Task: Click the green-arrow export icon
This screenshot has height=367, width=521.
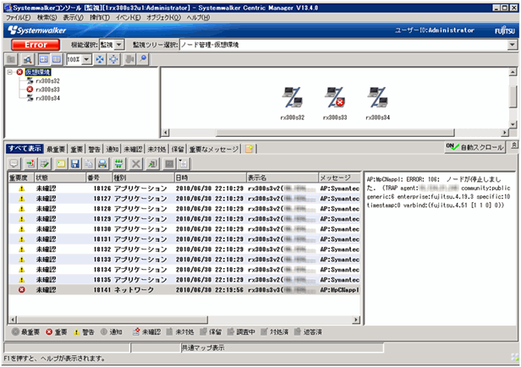Action: 152,163
